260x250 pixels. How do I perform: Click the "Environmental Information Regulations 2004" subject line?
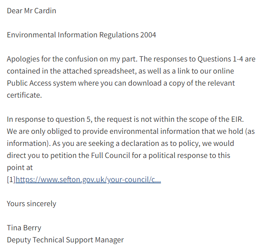pyautogui.click(x=81, y=35)
